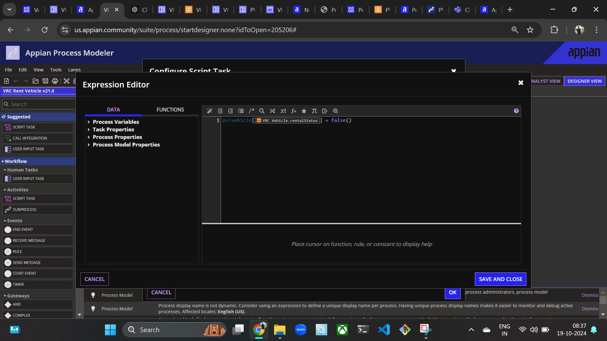Viewport: 607px width, 341px height.
Task: Close the Expression Editor dialog
Action: [x=521, y=83]
